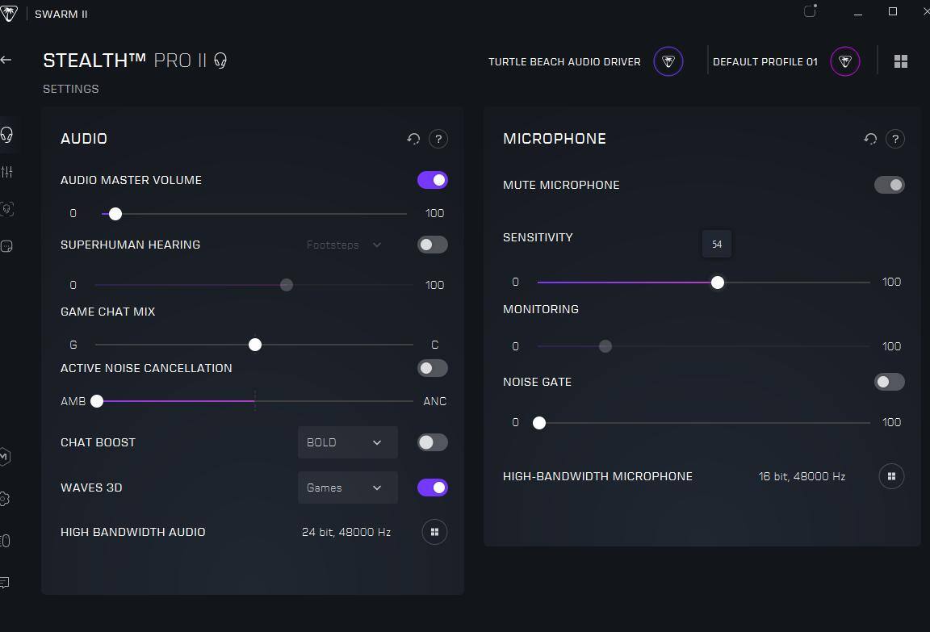Toggle Audio Master Volume switch

click(x=433, y=180)
